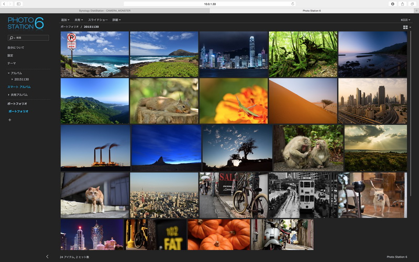Image resolution: width=419 pixels, height=262 pixels.
Task: Open the Safari downloads icon
Action: 392,4
